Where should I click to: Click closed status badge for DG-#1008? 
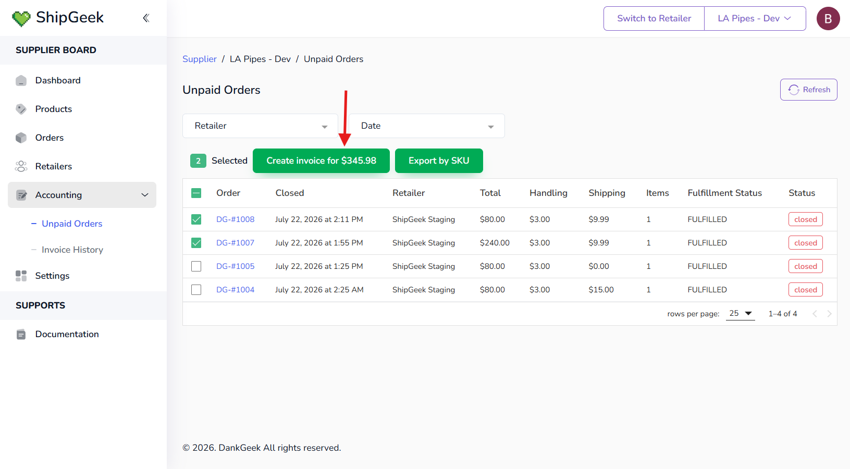coord(806,219)
